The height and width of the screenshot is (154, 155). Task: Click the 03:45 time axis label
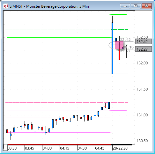pyautogui.click(x=30, y=148)
